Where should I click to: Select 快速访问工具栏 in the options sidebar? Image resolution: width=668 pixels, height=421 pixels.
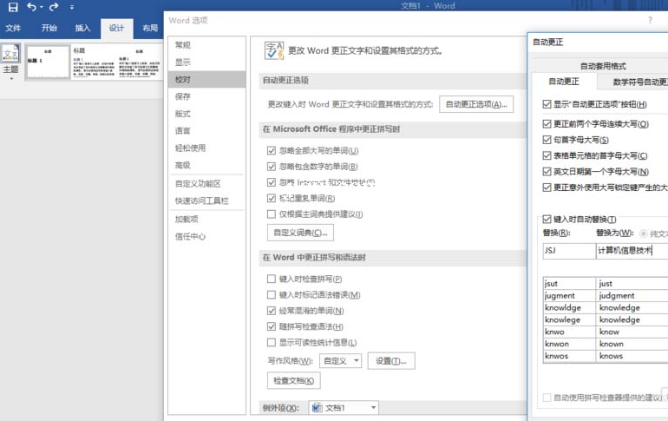206,201
